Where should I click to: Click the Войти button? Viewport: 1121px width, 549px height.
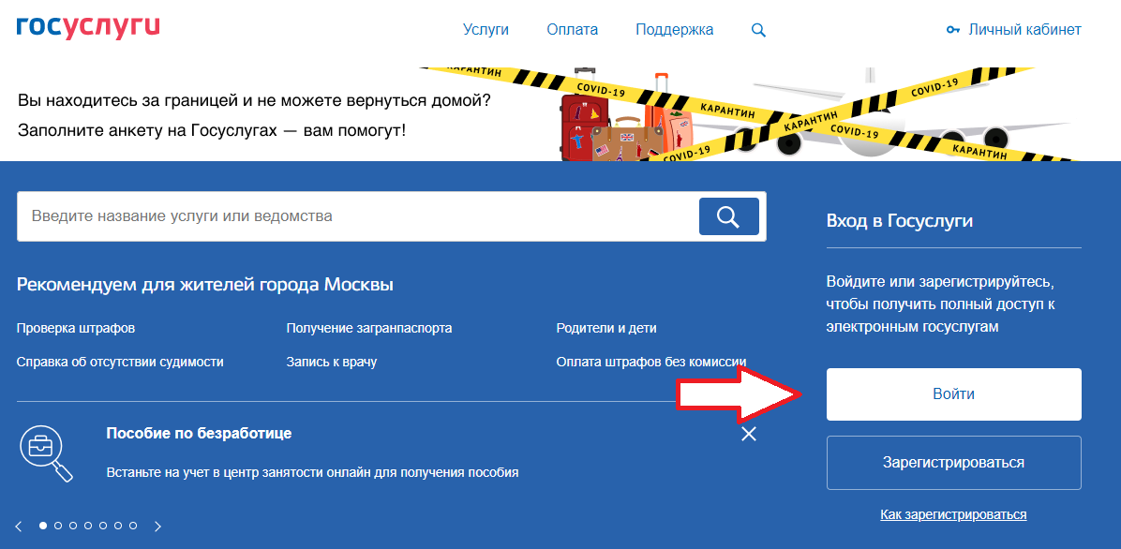click(954, 394)
